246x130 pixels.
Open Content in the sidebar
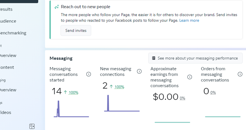click(7, 67)
